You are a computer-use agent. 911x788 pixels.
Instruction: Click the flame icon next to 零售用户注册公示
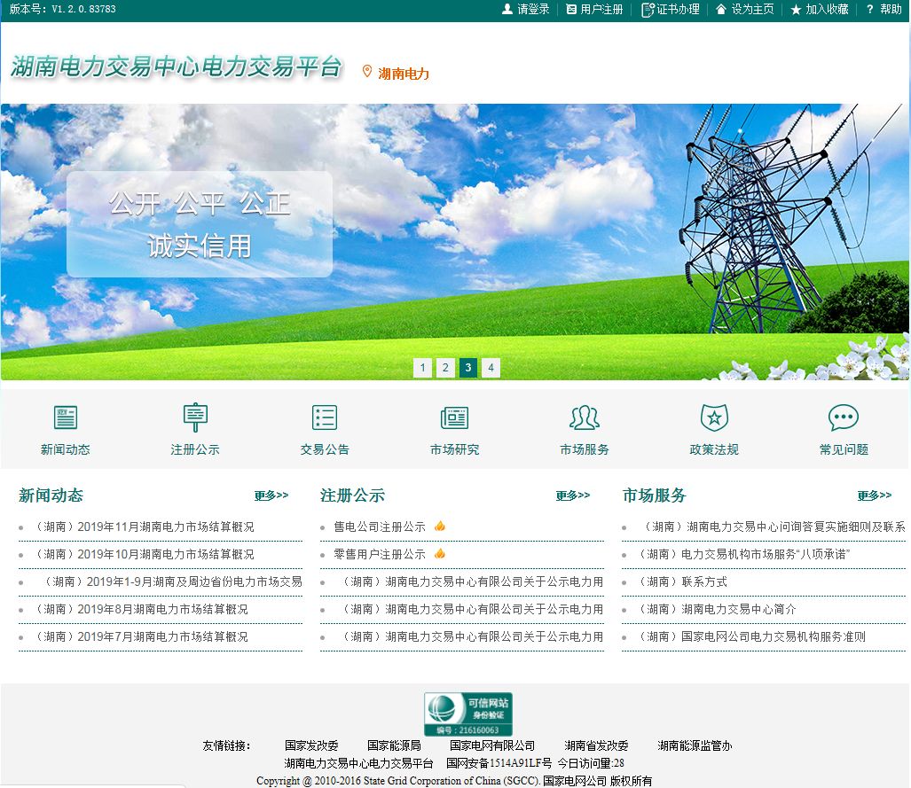click(440, 553)
